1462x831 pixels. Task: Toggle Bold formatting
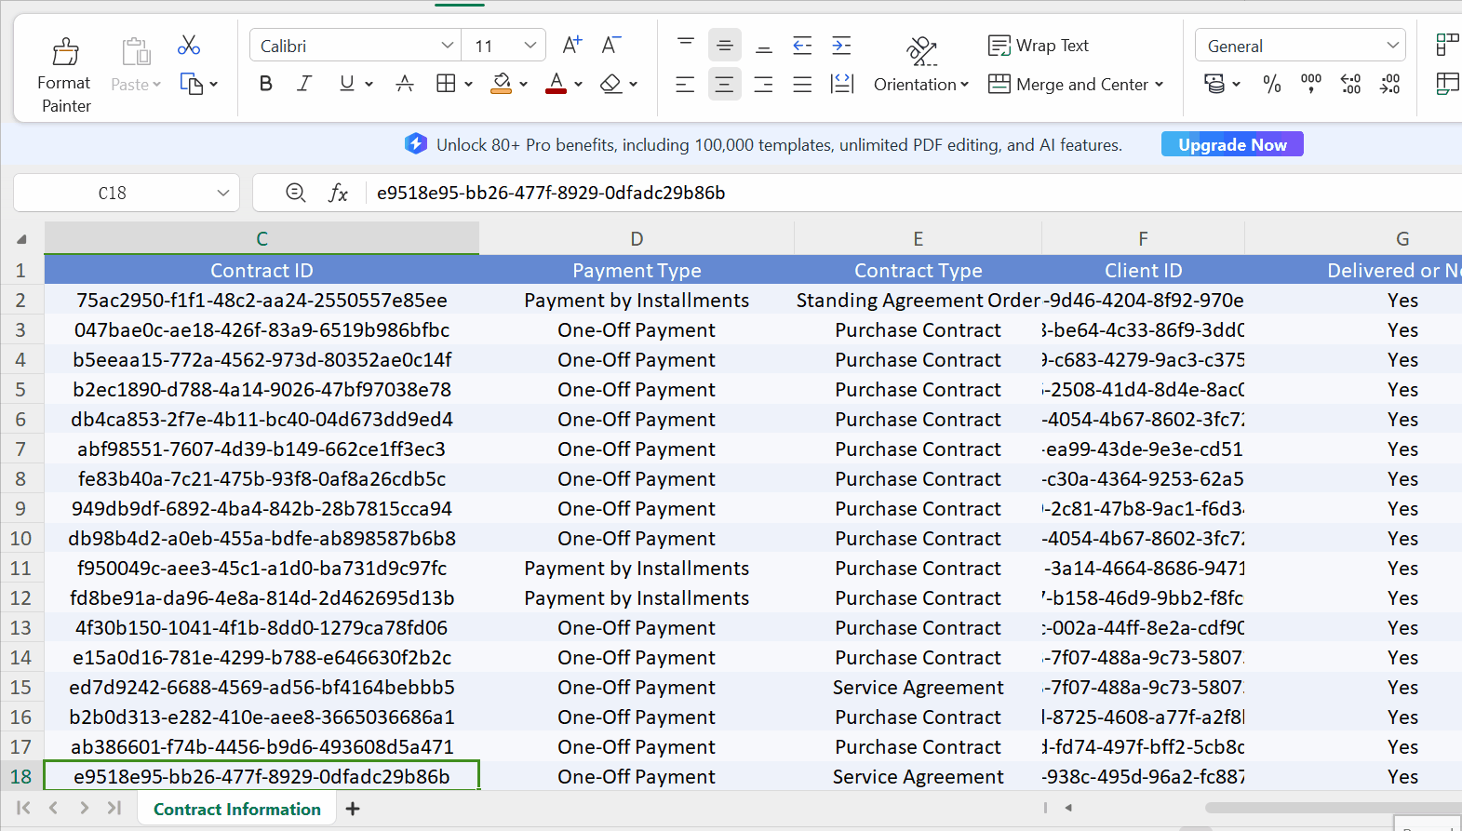(x=266, y=84)
